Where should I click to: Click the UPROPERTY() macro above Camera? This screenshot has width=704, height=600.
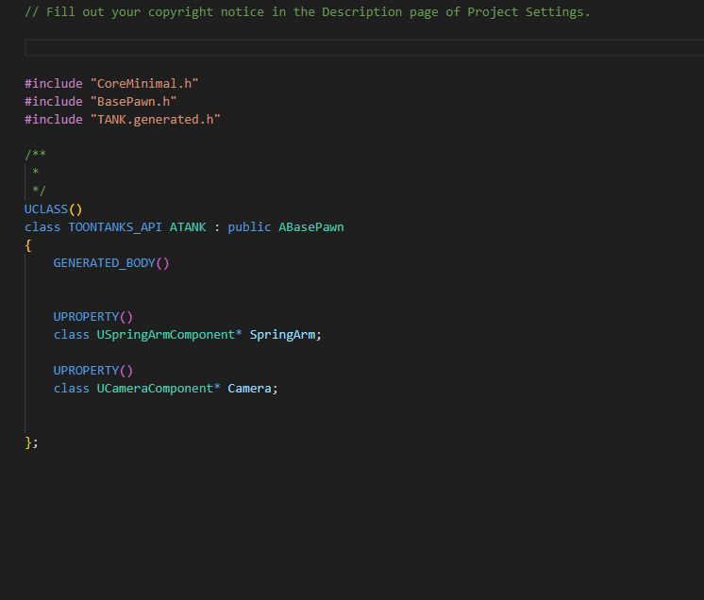tap(93, 371)
